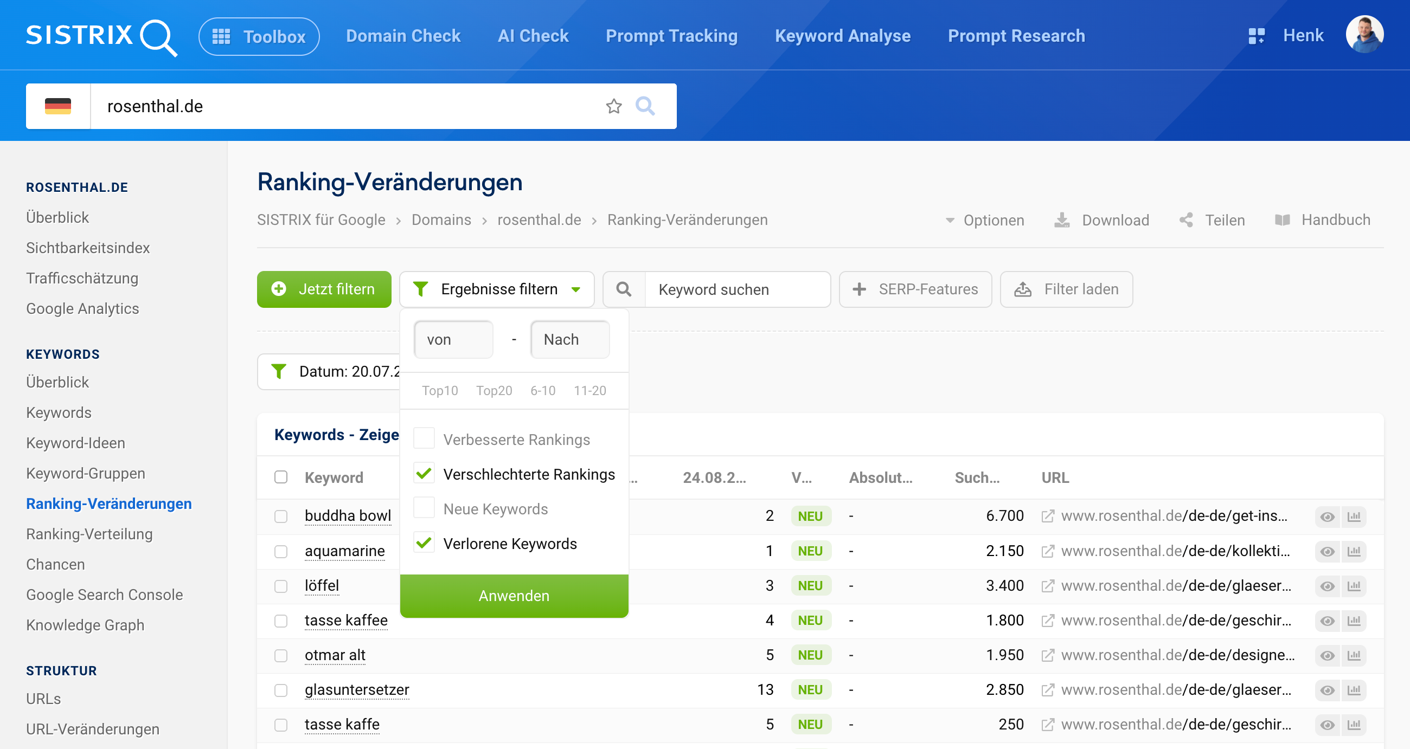Run search with magnifier icon

[x=645, y=106]
